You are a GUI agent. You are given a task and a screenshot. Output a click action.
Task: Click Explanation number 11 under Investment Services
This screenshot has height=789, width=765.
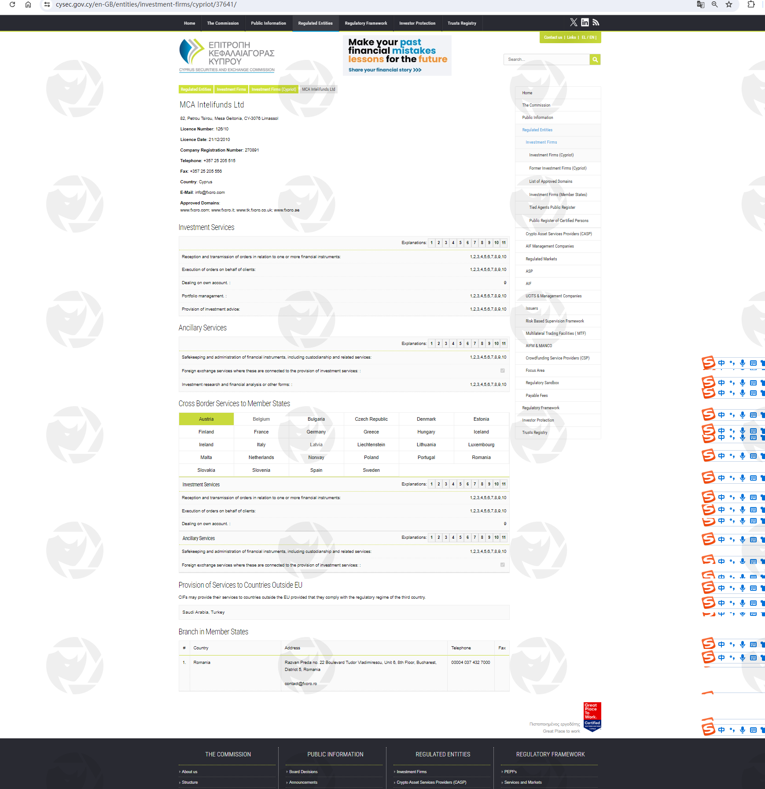click(504, 243)
